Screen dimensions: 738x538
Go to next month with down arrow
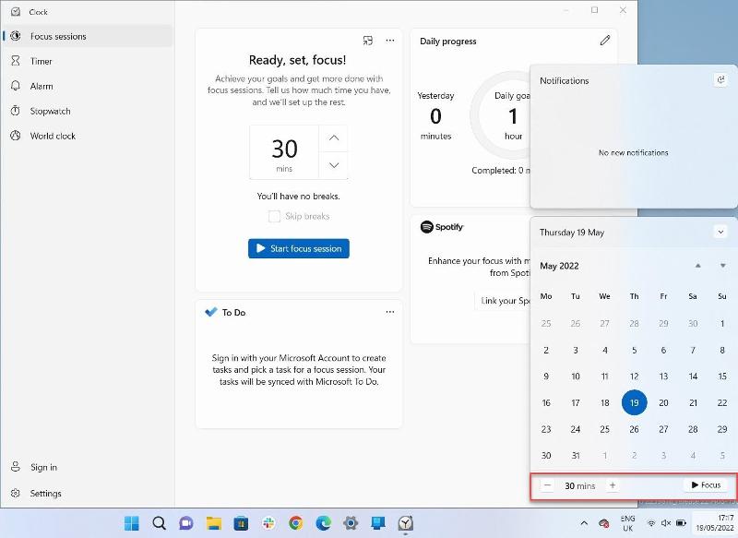click(723, 266)
